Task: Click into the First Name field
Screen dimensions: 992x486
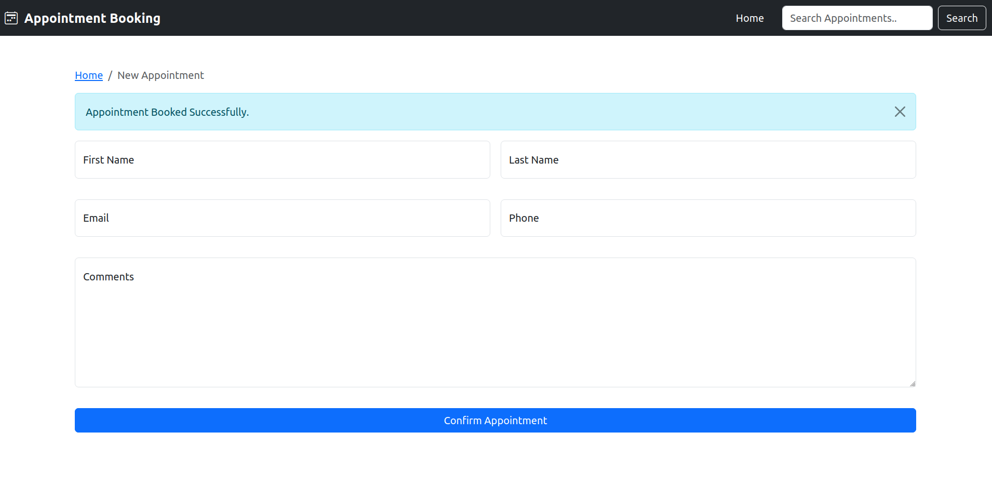Action: point(282,159)
